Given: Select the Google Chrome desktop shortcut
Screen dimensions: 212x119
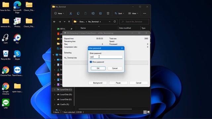Looking at the screenshot, I should (6, 89).
